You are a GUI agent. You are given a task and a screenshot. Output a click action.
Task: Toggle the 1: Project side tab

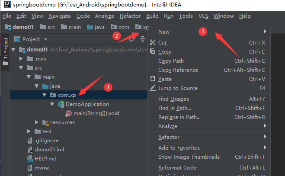point(6,48)
